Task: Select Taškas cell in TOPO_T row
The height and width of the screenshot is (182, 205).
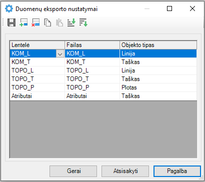Action: [158, 79]
